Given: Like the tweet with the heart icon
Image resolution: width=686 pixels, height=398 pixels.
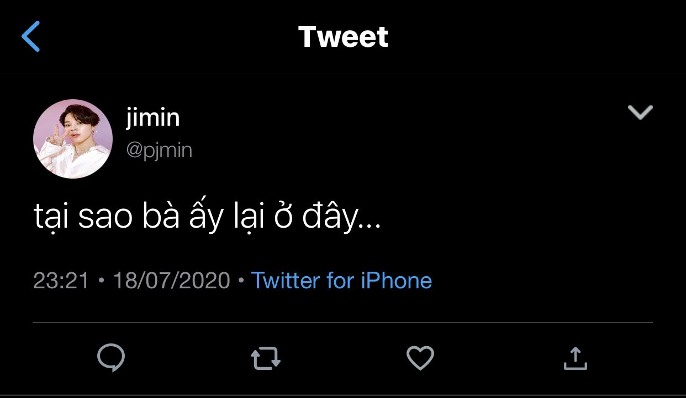Looking at the screenshot, I should click(x=420, y=358).
